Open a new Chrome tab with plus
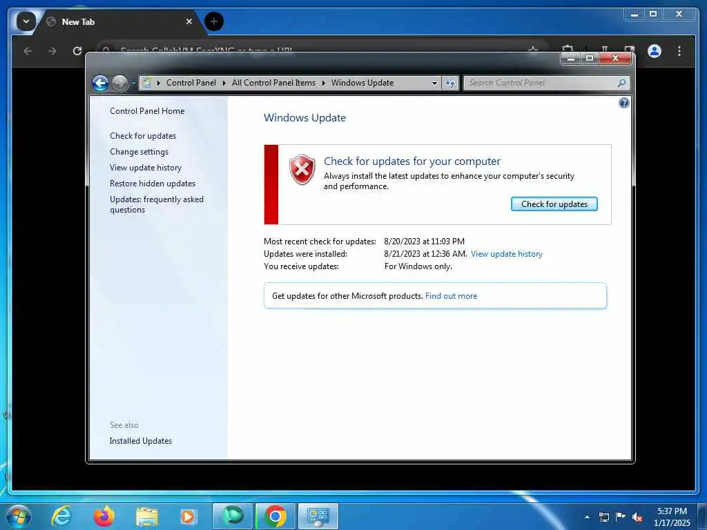Screen dimensions: 707x530 (214, 21)
